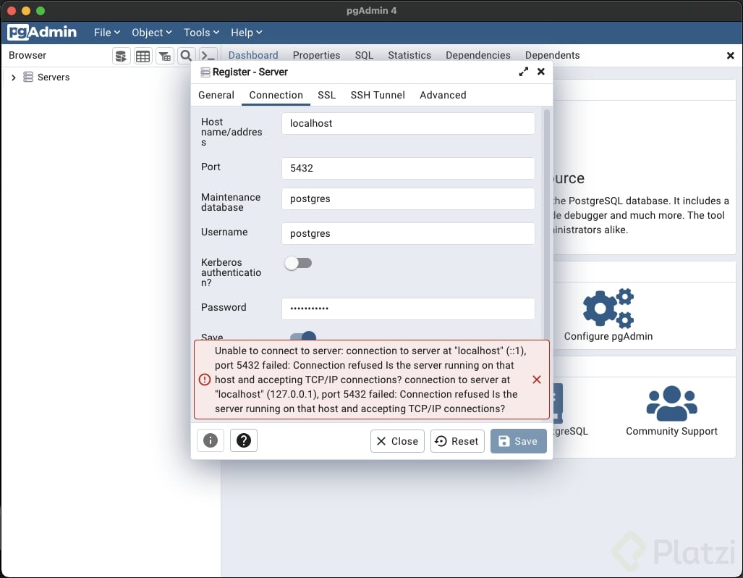Click the pgAdmin logo in the header
The width and height of the screenshot is (743, 578).
point(42,33)
